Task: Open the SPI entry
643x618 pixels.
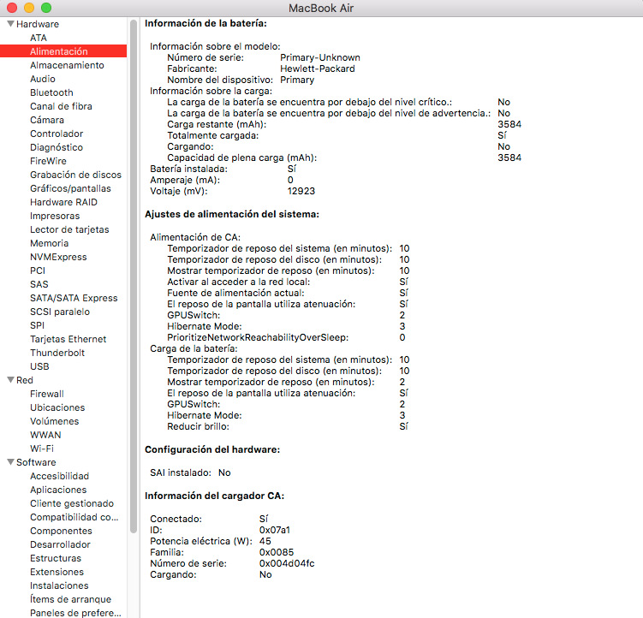Action: click(x=38, y=325)
